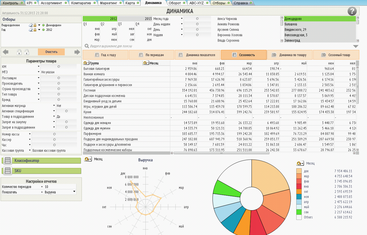Switch to the ABC-XYZ tab
This screenshot has height=235, width=367.
(x=198, y=3)
